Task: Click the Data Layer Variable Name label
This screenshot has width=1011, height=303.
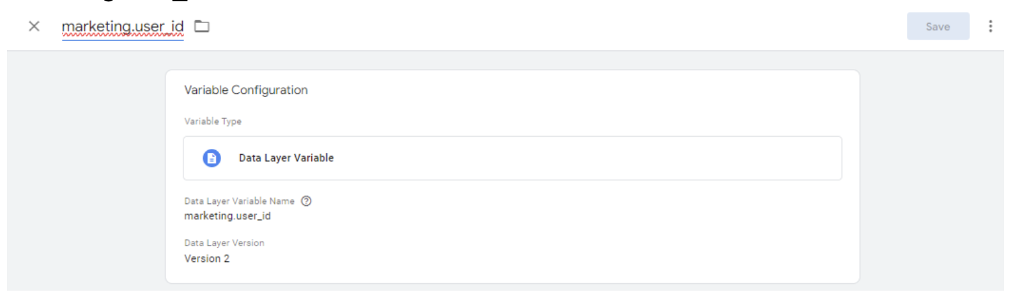Action: tap(239, 201)
